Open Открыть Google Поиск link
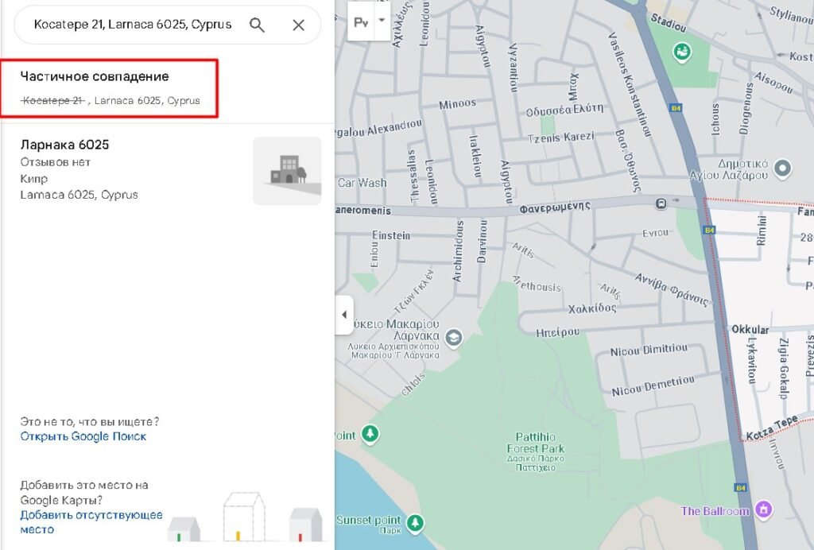 click(83, 436)
